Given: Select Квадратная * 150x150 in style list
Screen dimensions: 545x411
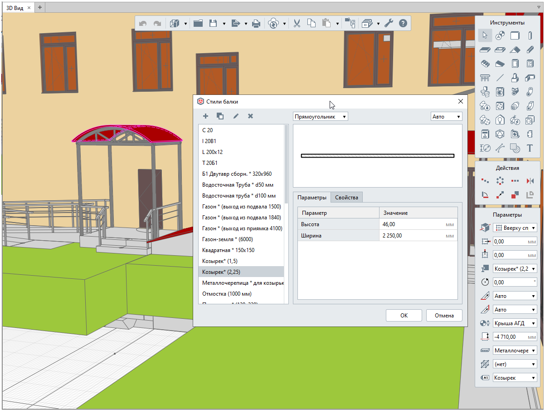Looking at the screenshot, I should click(x=228, y=250).
